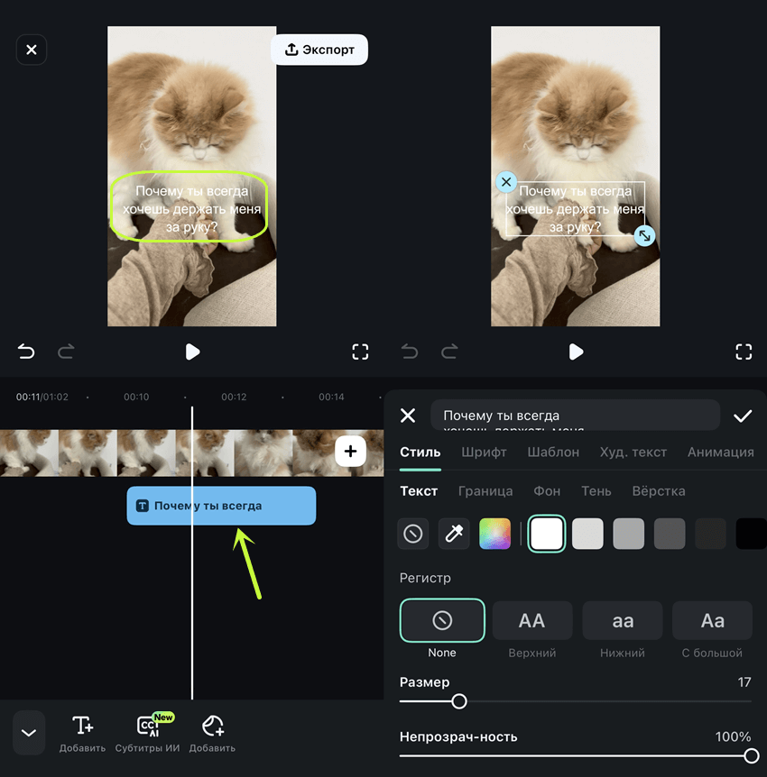Viewport: 767px width, 777px height.
Task: Open the rainbow color palette icon
Action: (494, 534)
